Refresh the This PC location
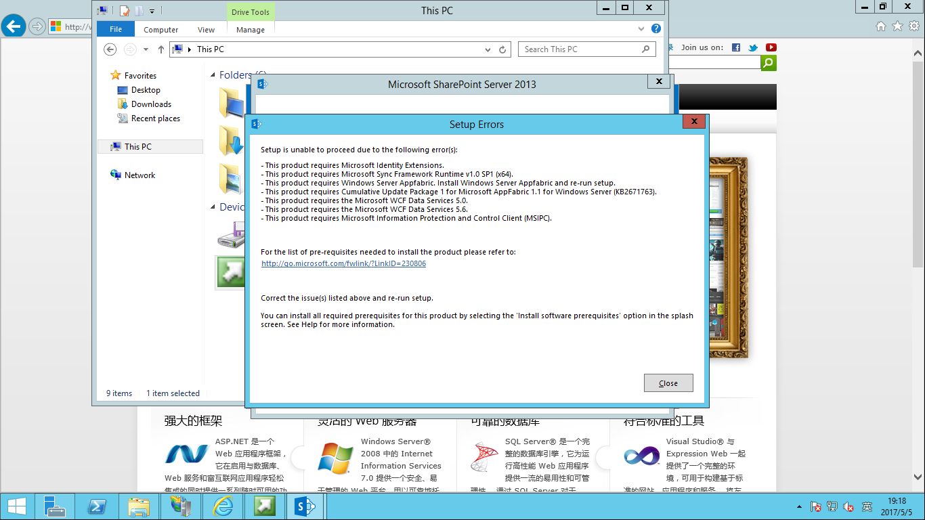Viewport: 925px width, 520px height. (502, 49)
